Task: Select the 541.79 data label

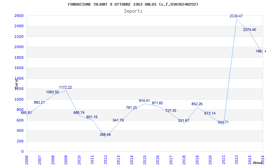Action: 118,120
